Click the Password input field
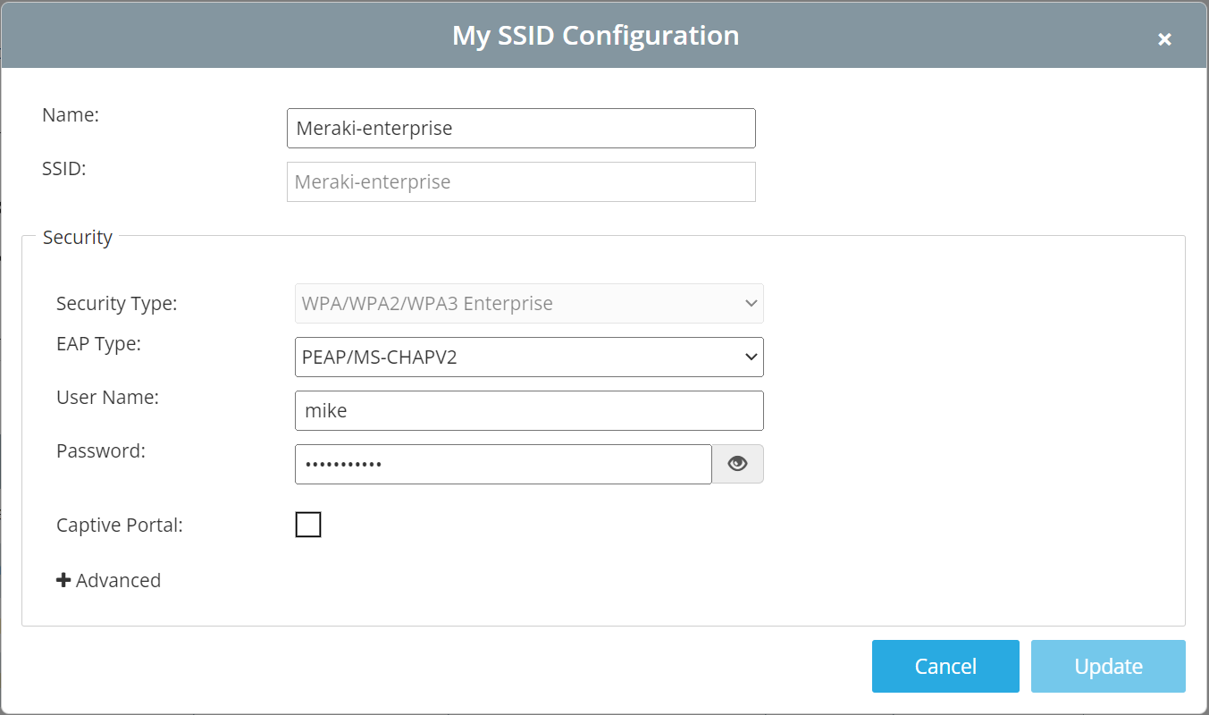 (x=503, y=464)
